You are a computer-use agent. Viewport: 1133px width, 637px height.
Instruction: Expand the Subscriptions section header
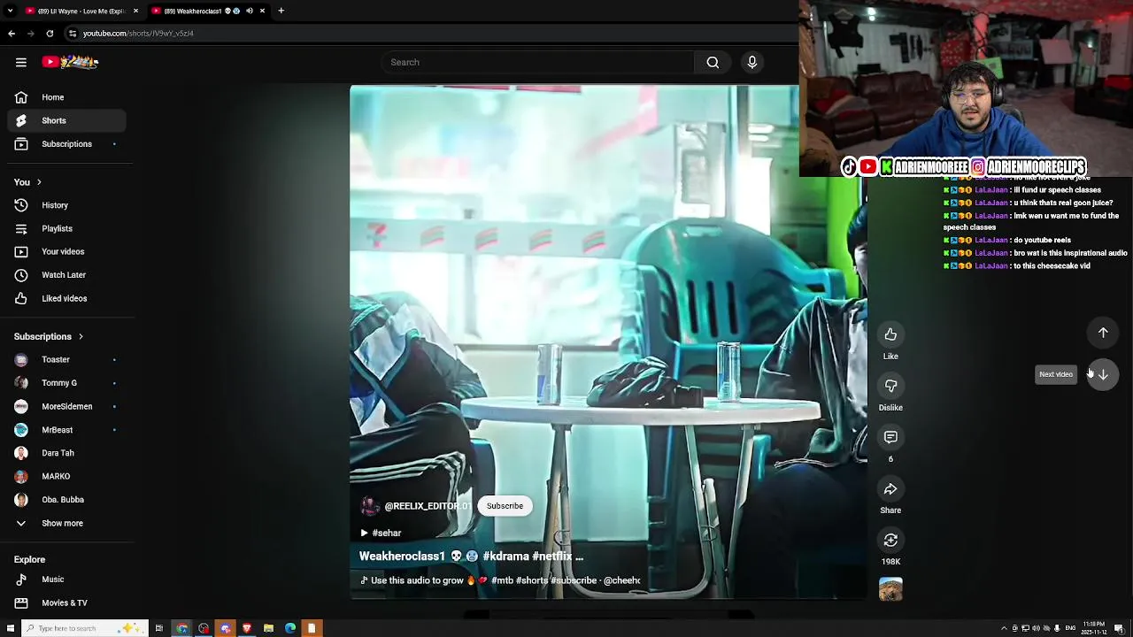point(49,336)
